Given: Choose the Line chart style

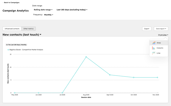Looking at the screenshot, I should (159, 53).
